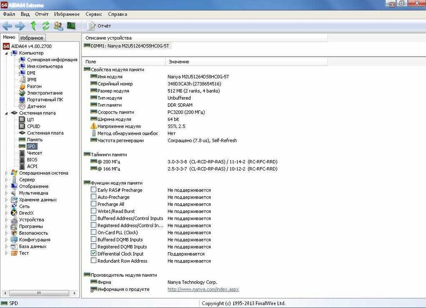Collapse the Компьютер tree node
Screen dimensions: 426x308
click(x=6, y=53)
